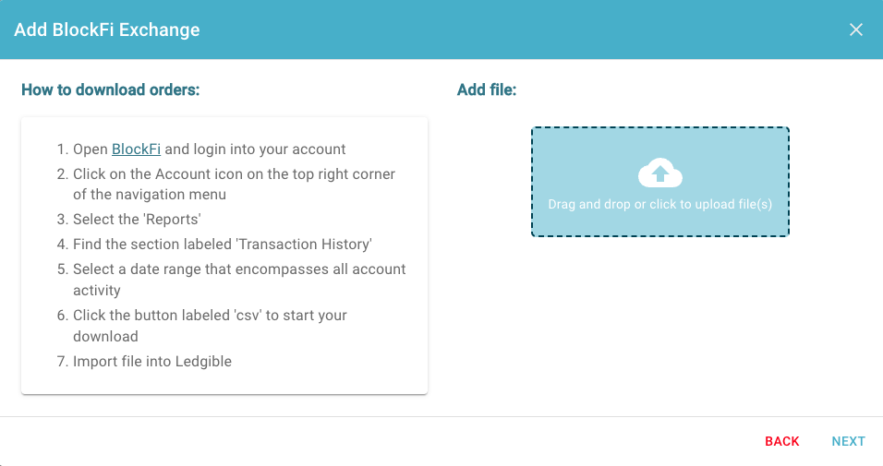Click the dashed file upload drop zone
Image resolution: width=883 pixels, height=466 pixels.
[660, 182]
